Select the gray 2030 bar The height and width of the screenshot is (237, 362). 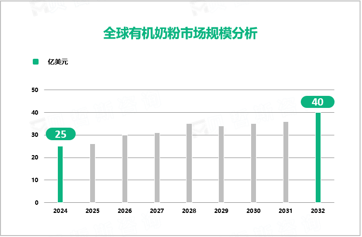(x=254, y=163)
